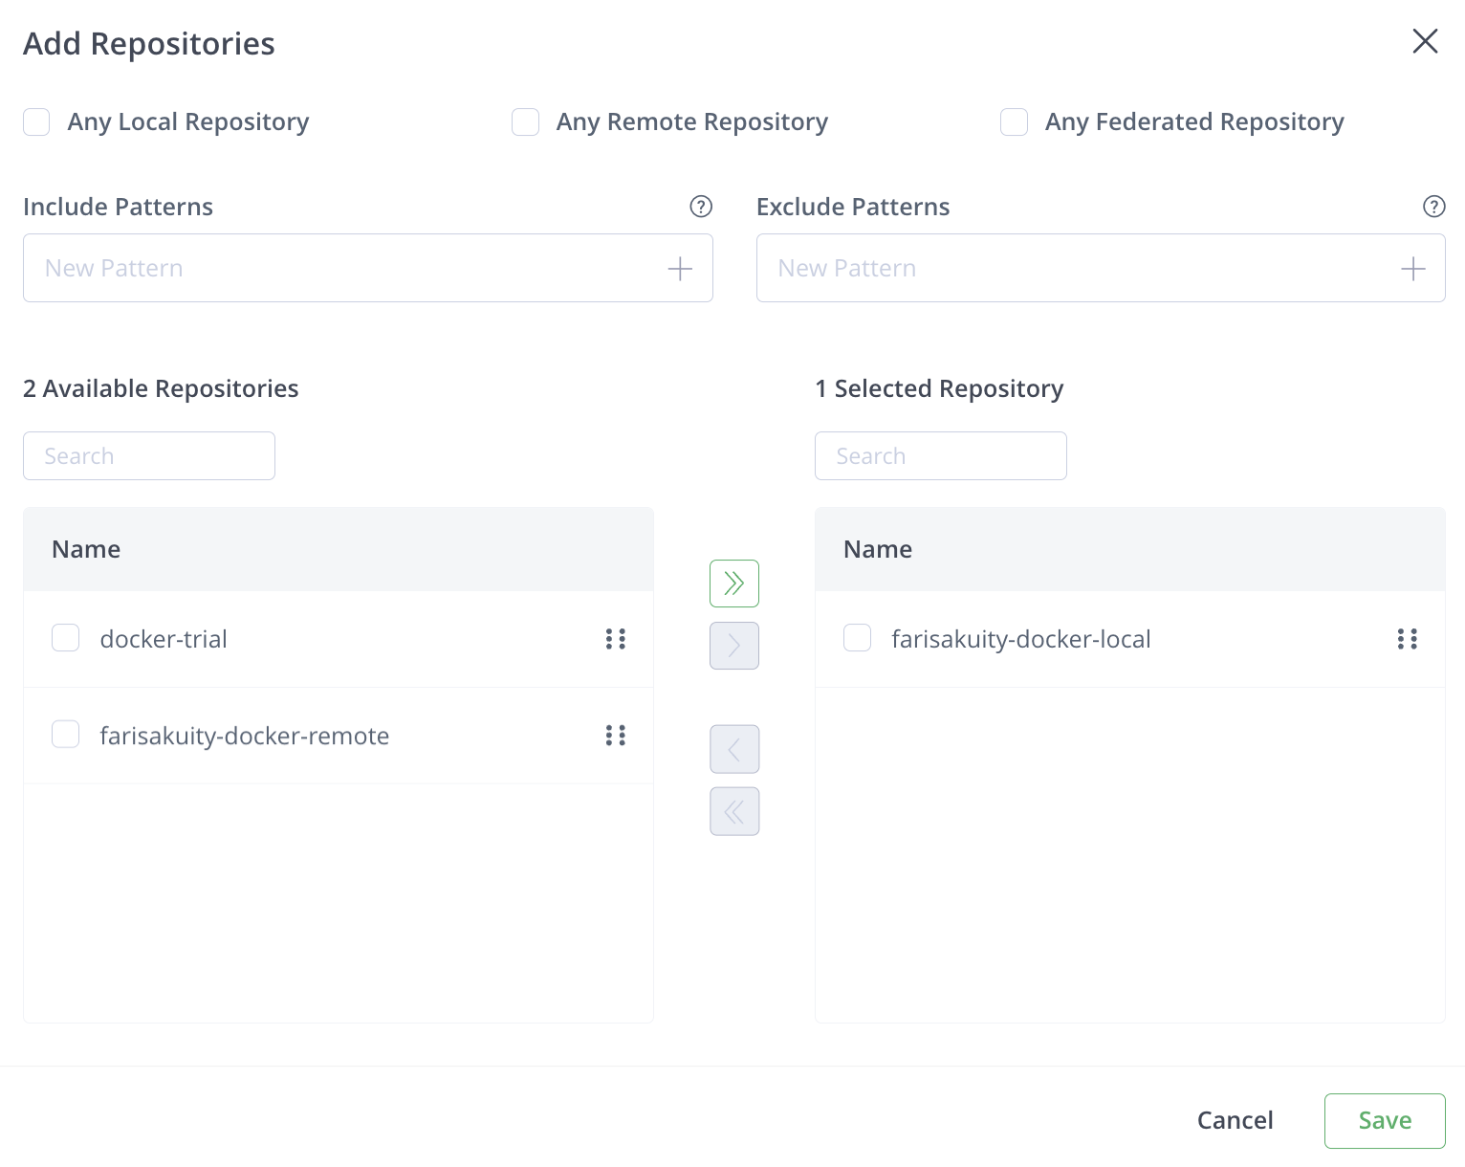The width and height of the screenshot is (1465, 1167).
Task: Select the docker-trial repository checkbox
Action: 66,638
